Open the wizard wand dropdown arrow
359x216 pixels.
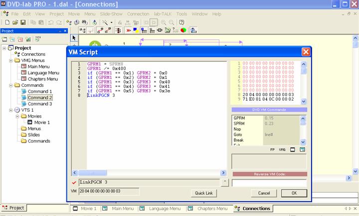click(x=112, y=22)
